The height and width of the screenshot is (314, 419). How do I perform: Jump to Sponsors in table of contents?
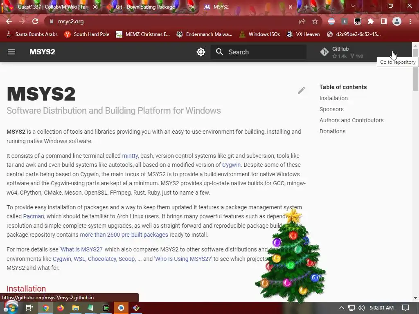click(331, 109)
